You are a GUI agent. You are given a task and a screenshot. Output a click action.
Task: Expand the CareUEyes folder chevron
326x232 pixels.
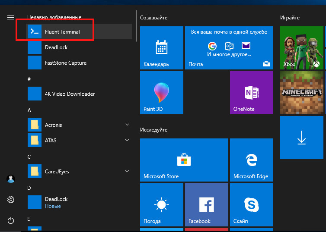[x=127, y=171]
